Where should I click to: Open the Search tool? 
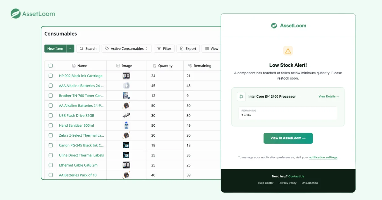[88, 48]
